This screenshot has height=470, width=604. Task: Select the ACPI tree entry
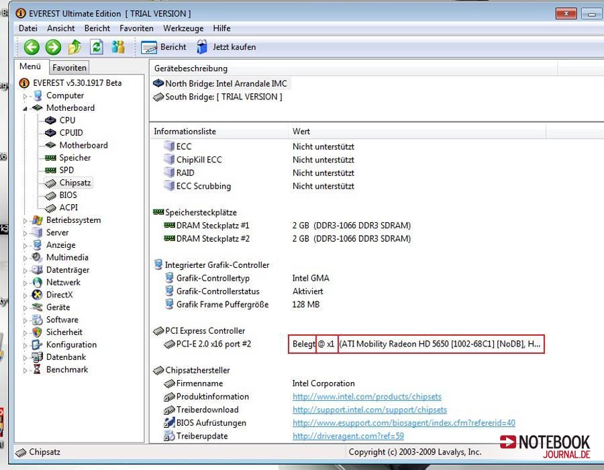point(68,207)
